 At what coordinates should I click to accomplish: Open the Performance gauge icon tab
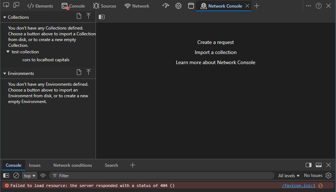pos(165,6)
